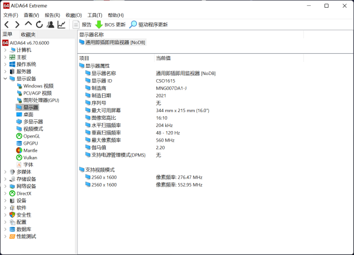
Task: Open the 收藏(O) menu
Action: [x=74, y=15]
